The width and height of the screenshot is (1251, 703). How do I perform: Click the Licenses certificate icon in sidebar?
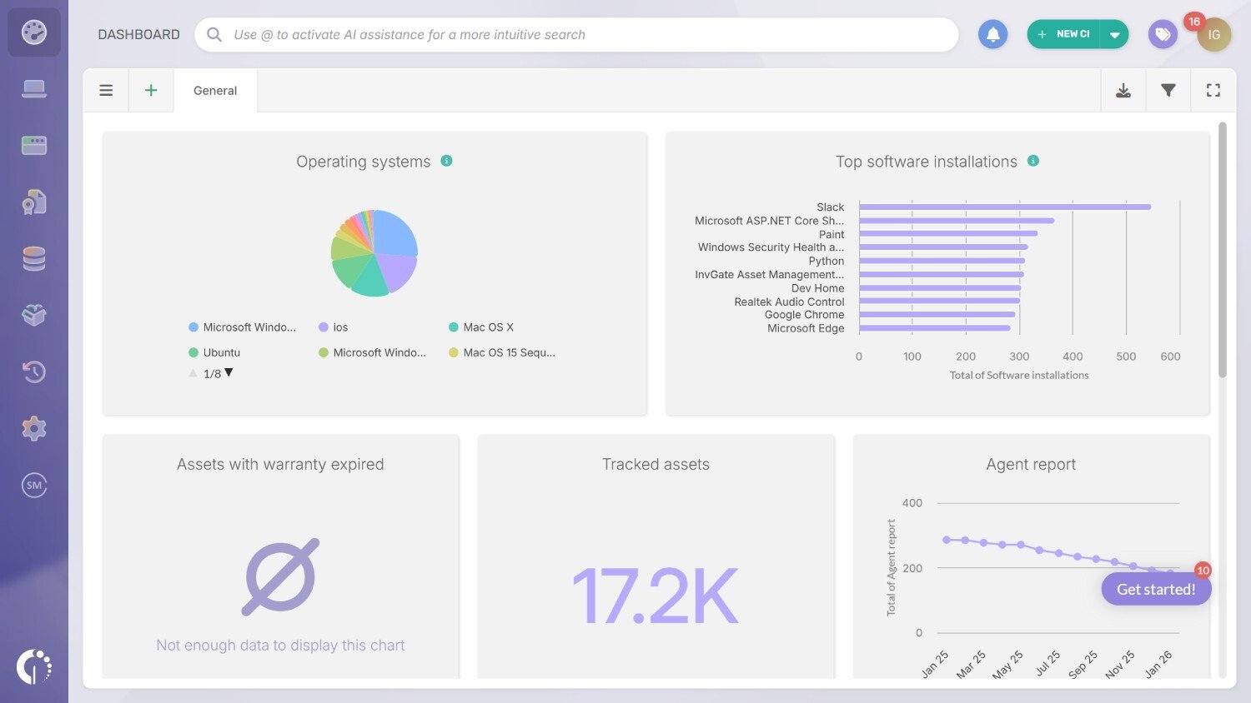(34, 201)
